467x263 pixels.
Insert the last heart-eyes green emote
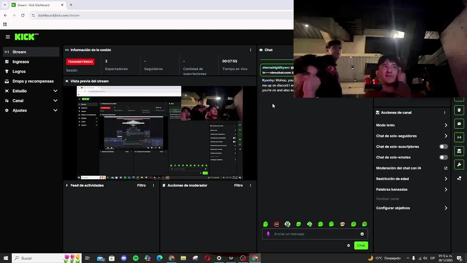click(364, 224)
